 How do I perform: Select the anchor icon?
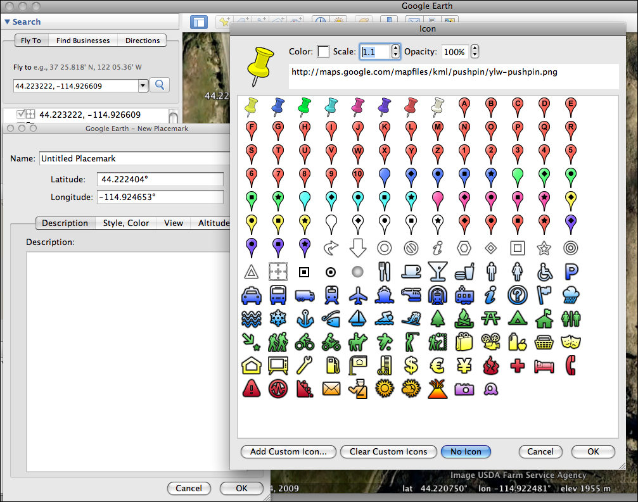(x=304, y=318)
